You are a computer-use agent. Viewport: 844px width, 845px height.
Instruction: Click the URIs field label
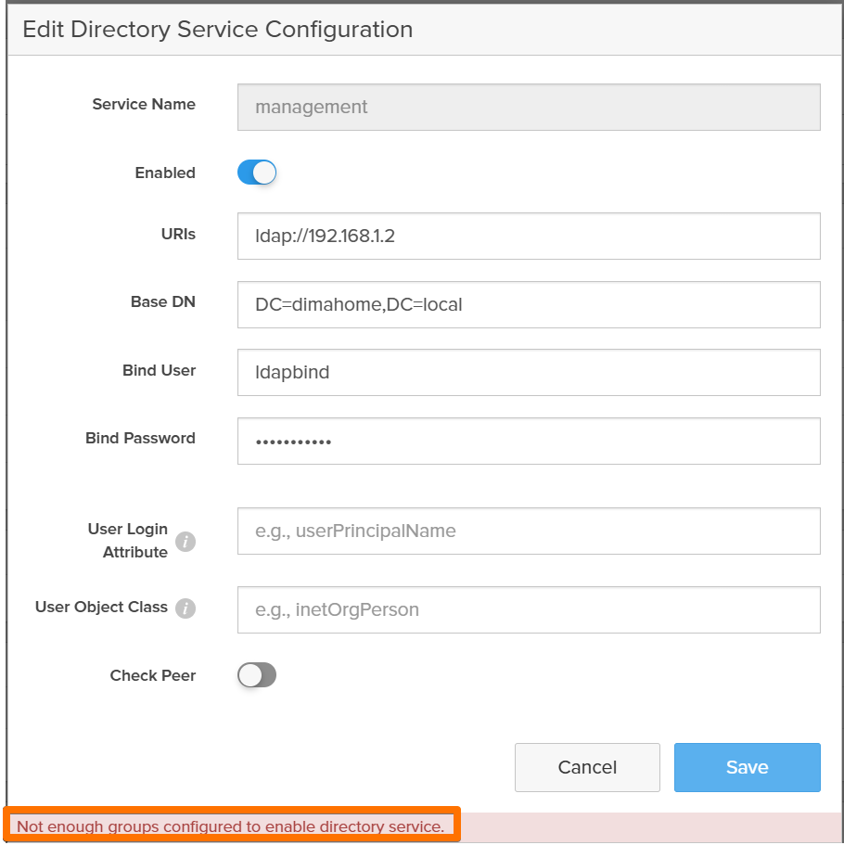[177, 235]
